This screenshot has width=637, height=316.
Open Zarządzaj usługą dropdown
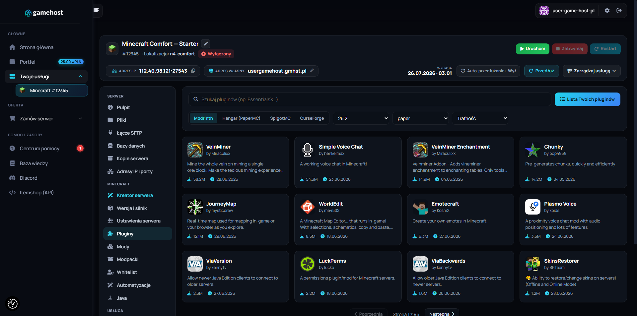tap(592, 71)
